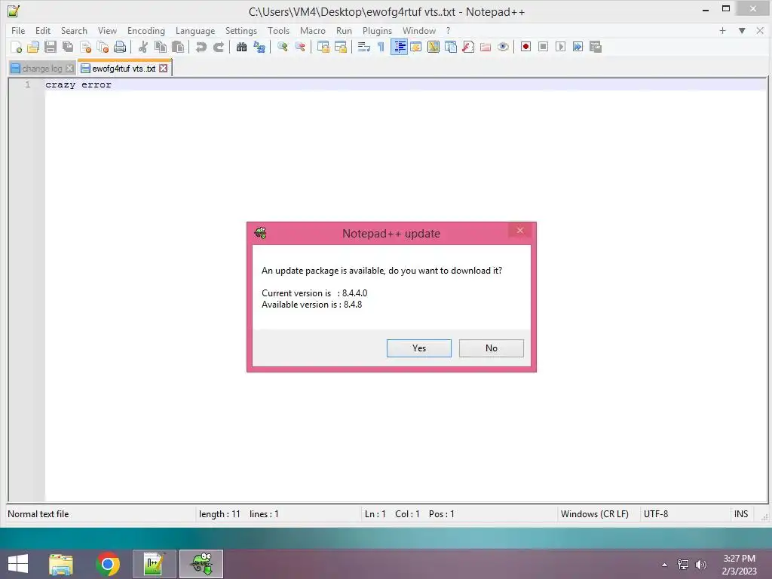
Task: Close the Notepad++ update dialog
Action: tap(520, 231)
